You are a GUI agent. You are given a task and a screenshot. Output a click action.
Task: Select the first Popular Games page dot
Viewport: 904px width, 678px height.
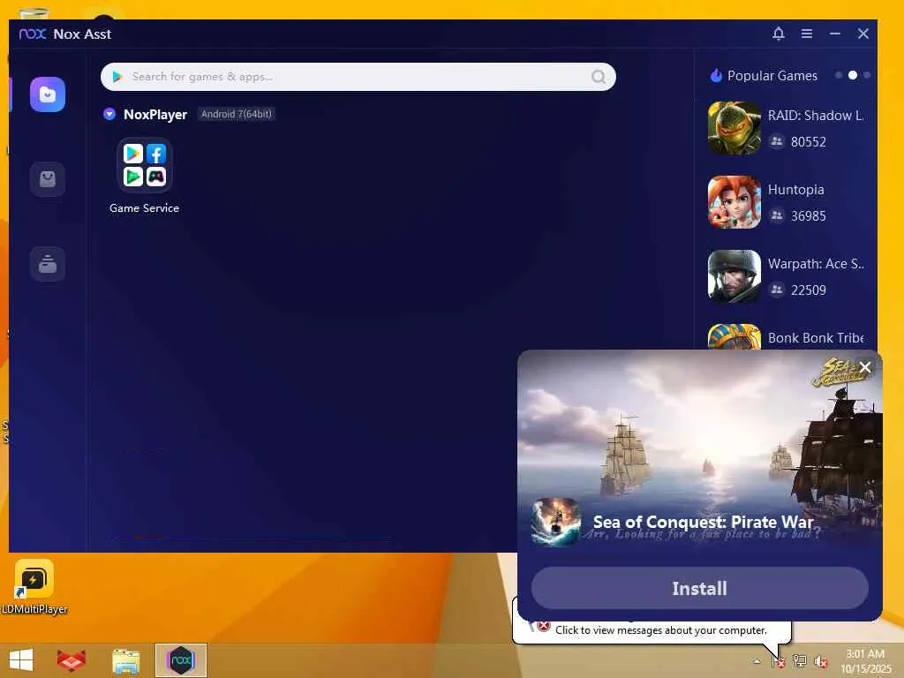coord(839,75)
